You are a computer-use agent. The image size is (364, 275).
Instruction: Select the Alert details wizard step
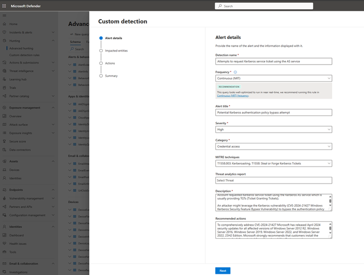click(111, 38)
